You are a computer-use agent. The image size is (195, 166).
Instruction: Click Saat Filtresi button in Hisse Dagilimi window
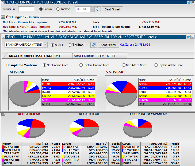(108, 45)
